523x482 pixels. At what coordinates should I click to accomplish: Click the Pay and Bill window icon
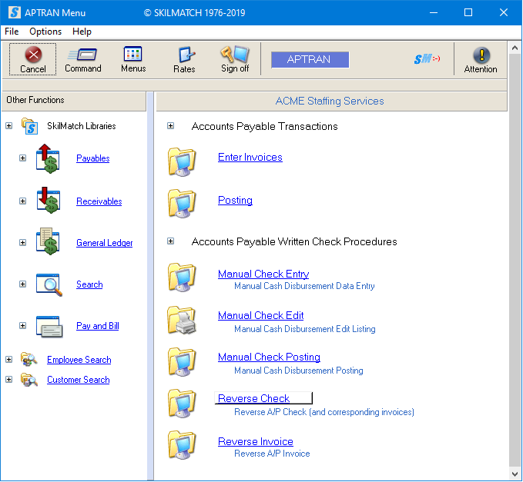click(49, 326)
